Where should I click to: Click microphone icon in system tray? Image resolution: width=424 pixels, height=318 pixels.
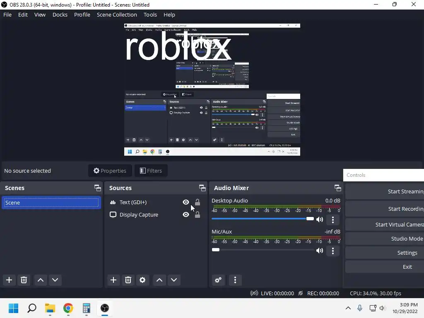pos(360,308)
